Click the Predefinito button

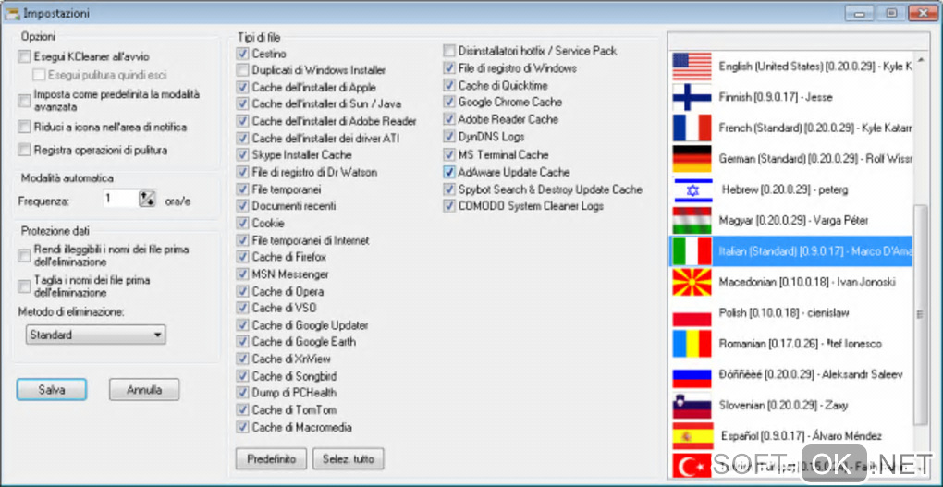tap(271, 459)
